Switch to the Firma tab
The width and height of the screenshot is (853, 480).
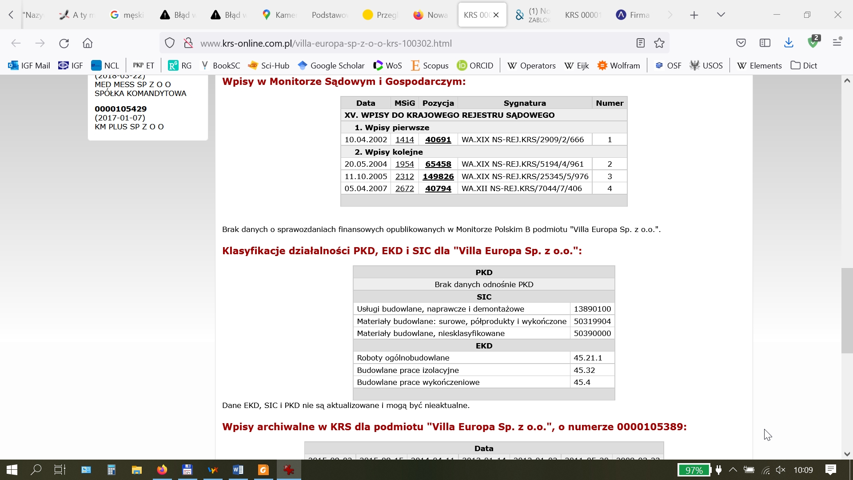pyautogui.click(x=633, y=15)
